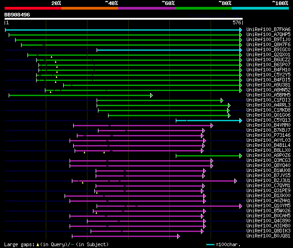
Task: Select the UniRef100_Q8YQ40 label
Action: (268, 166)
